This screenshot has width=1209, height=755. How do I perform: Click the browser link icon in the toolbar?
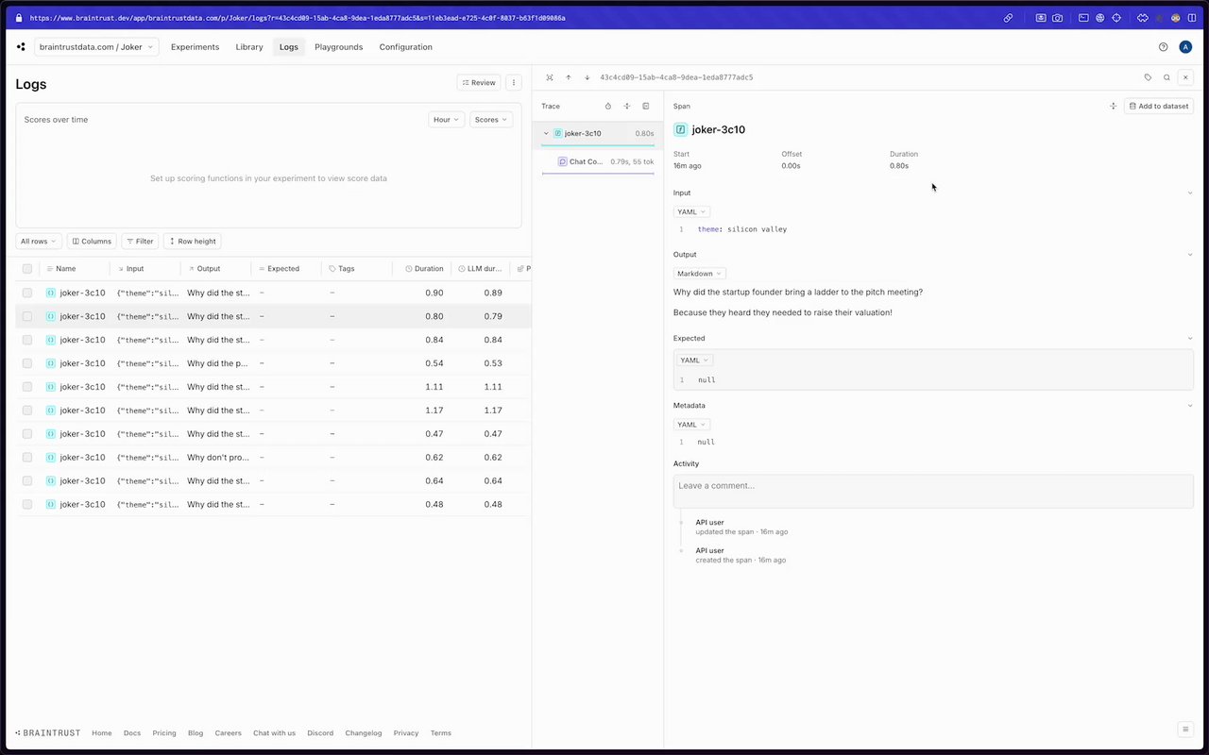click(1009, 18)
